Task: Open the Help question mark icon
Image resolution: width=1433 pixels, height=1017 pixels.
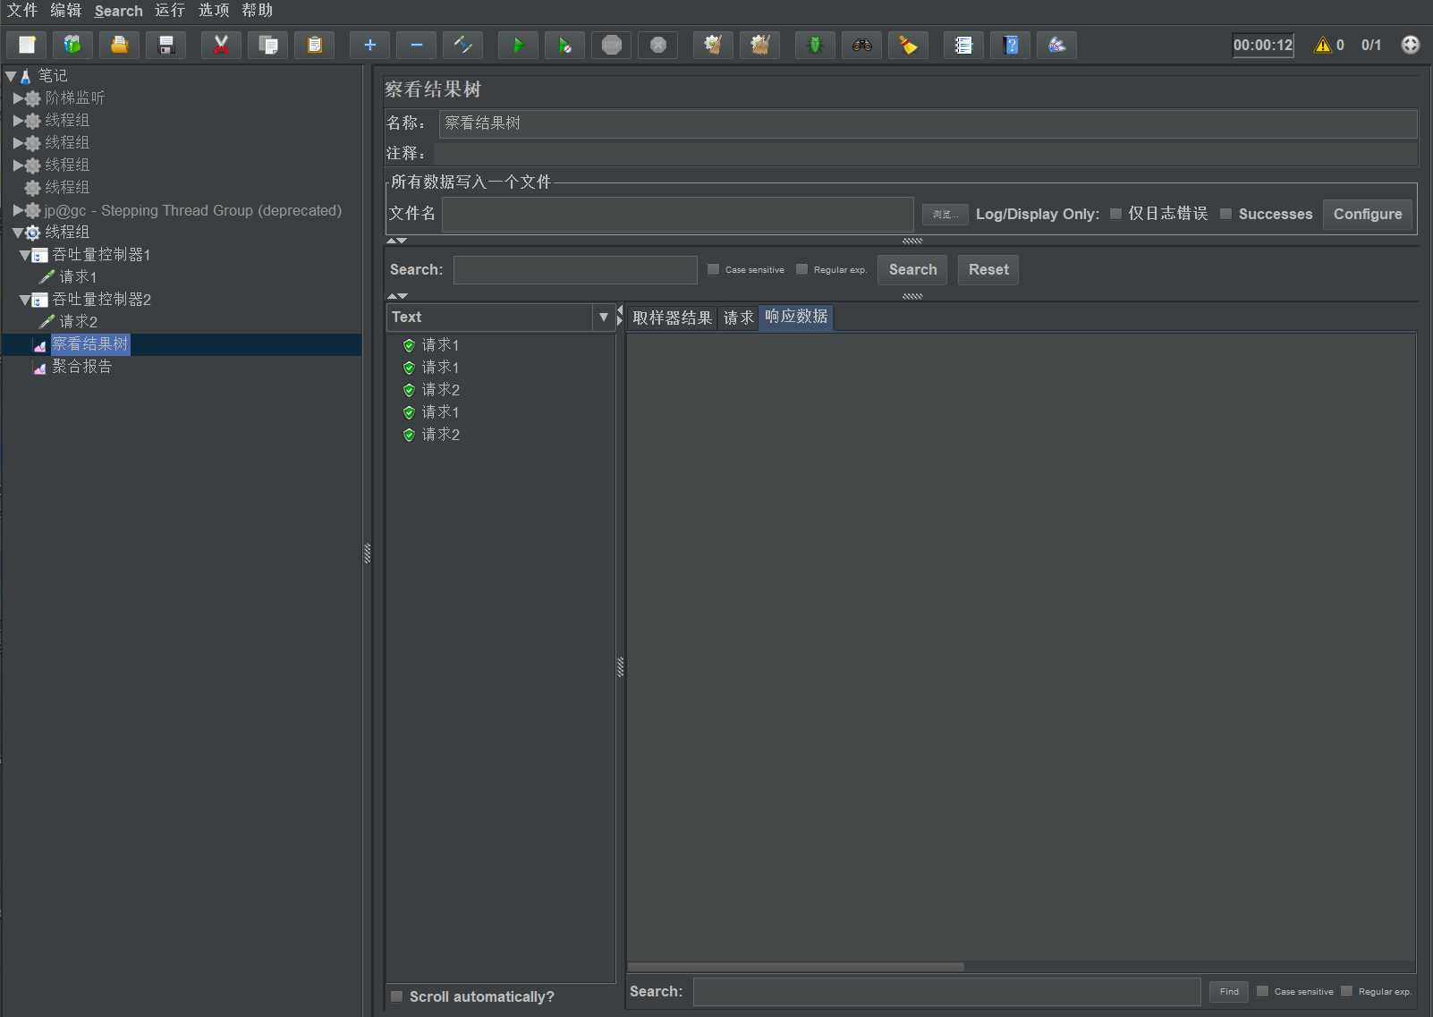Action: (1010, 45)
